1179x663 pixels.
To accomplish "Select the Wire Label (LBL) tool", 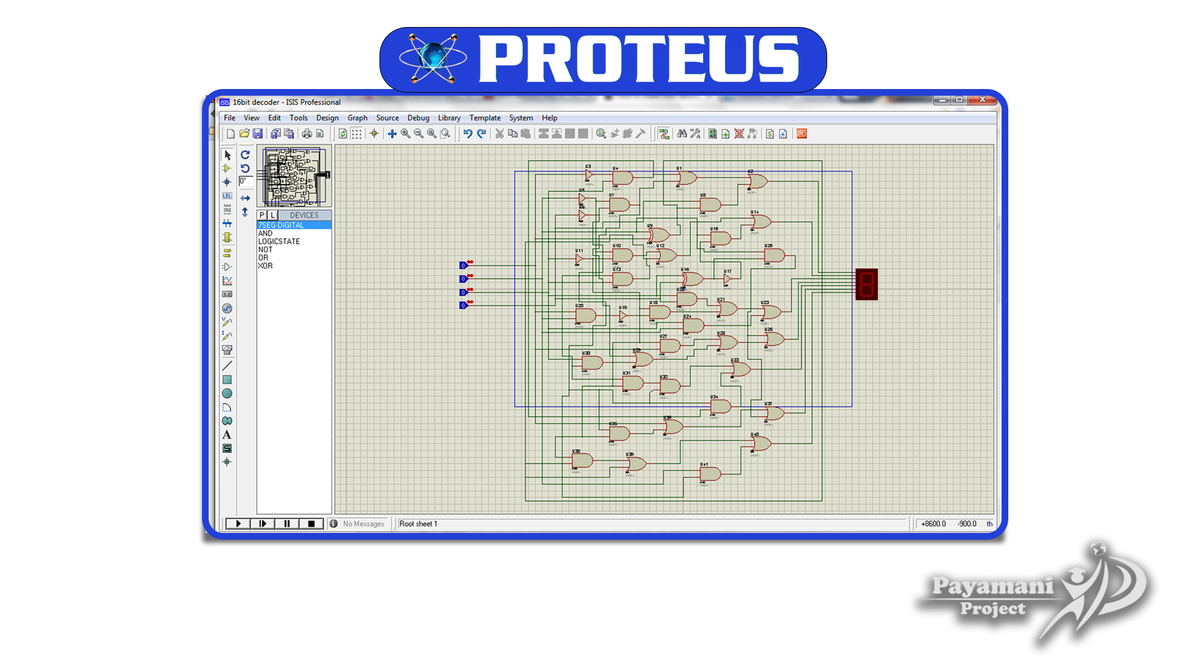I will point(227,196).
